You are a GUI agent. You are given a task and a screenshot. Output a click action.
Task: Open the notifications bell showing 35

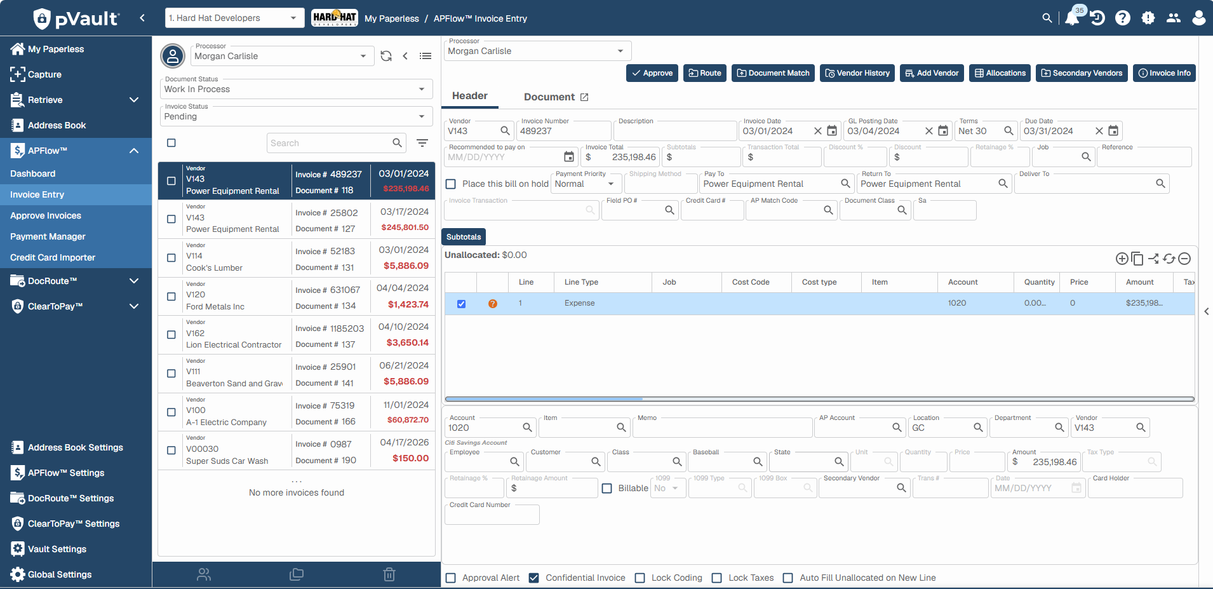1072,18
